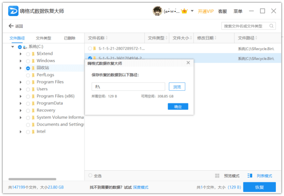Image resolution: width=284 pixels, height=196 pixels.
Task: Confirm with the 确定 button
Action: click(178, 107)
